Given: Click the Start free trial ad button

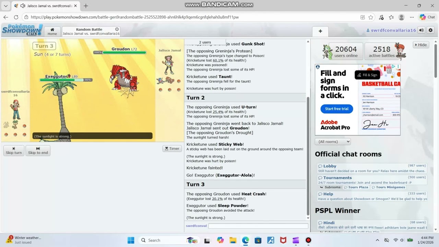Looking at the screenshot, I should (x=336, y=109).
